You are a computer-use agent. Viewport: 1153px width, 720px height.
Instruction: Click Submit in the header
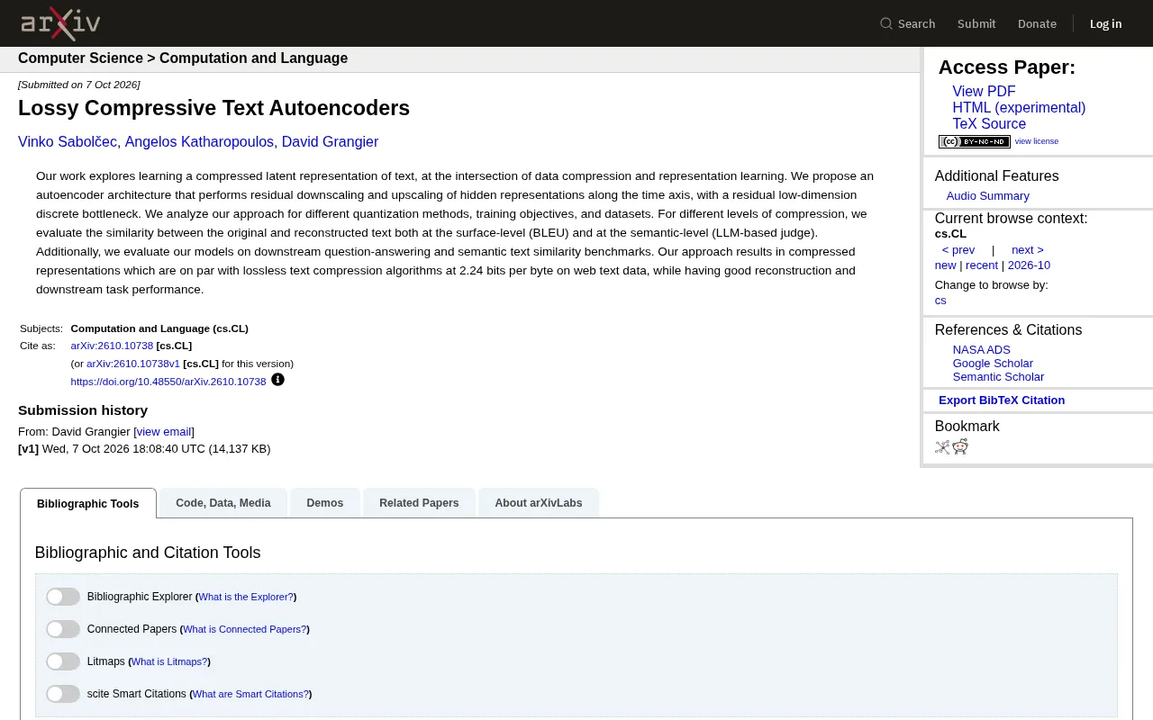tap(976, 23)
